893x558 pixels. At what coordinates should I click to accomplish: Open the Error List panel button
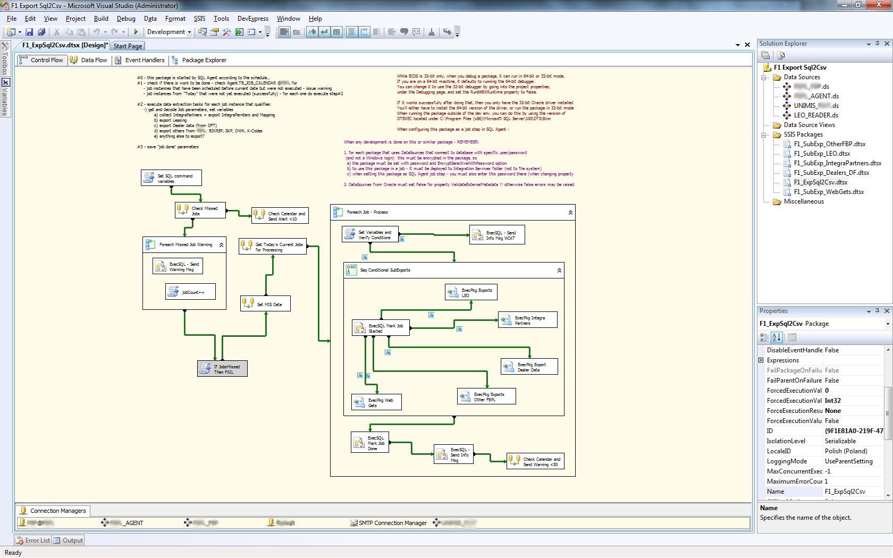point(33,540)
